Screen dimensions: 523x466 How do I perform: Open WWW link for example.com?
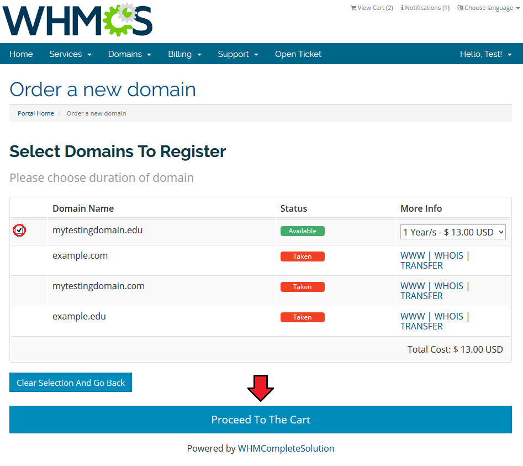pyautogui.click(x=413, y=256)
